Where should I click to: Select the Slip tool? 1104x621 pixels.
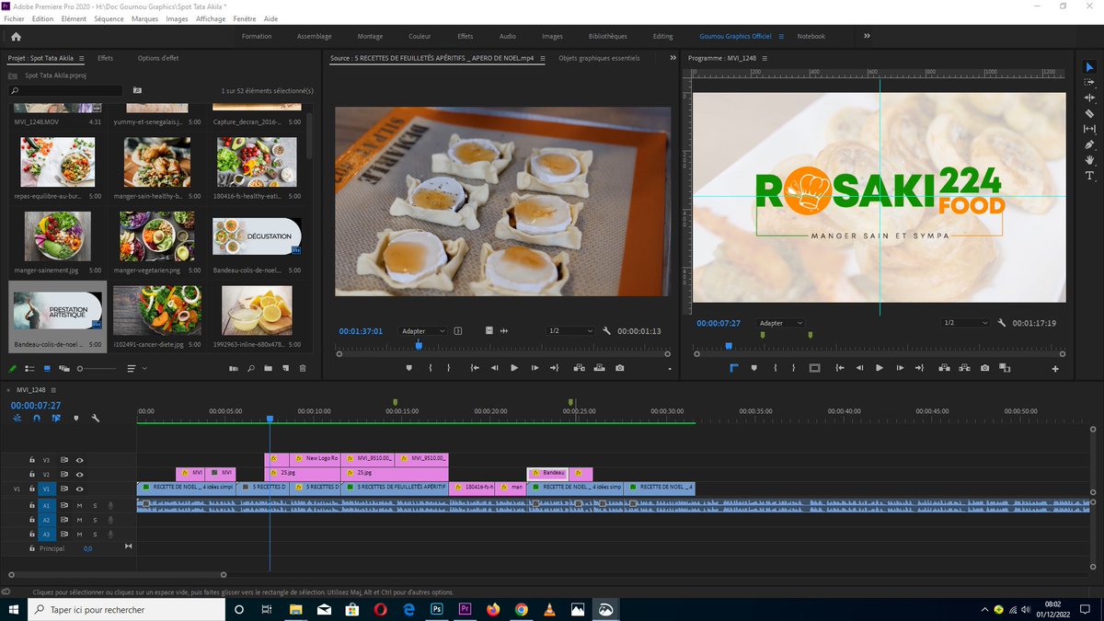click(1090, 129)
